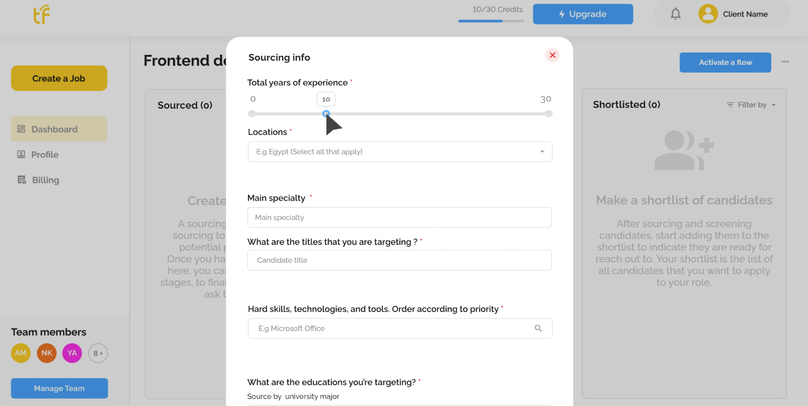Click the Upgrade button
The width and height of the screenshot is (808, 406).
tap(583, 14)
